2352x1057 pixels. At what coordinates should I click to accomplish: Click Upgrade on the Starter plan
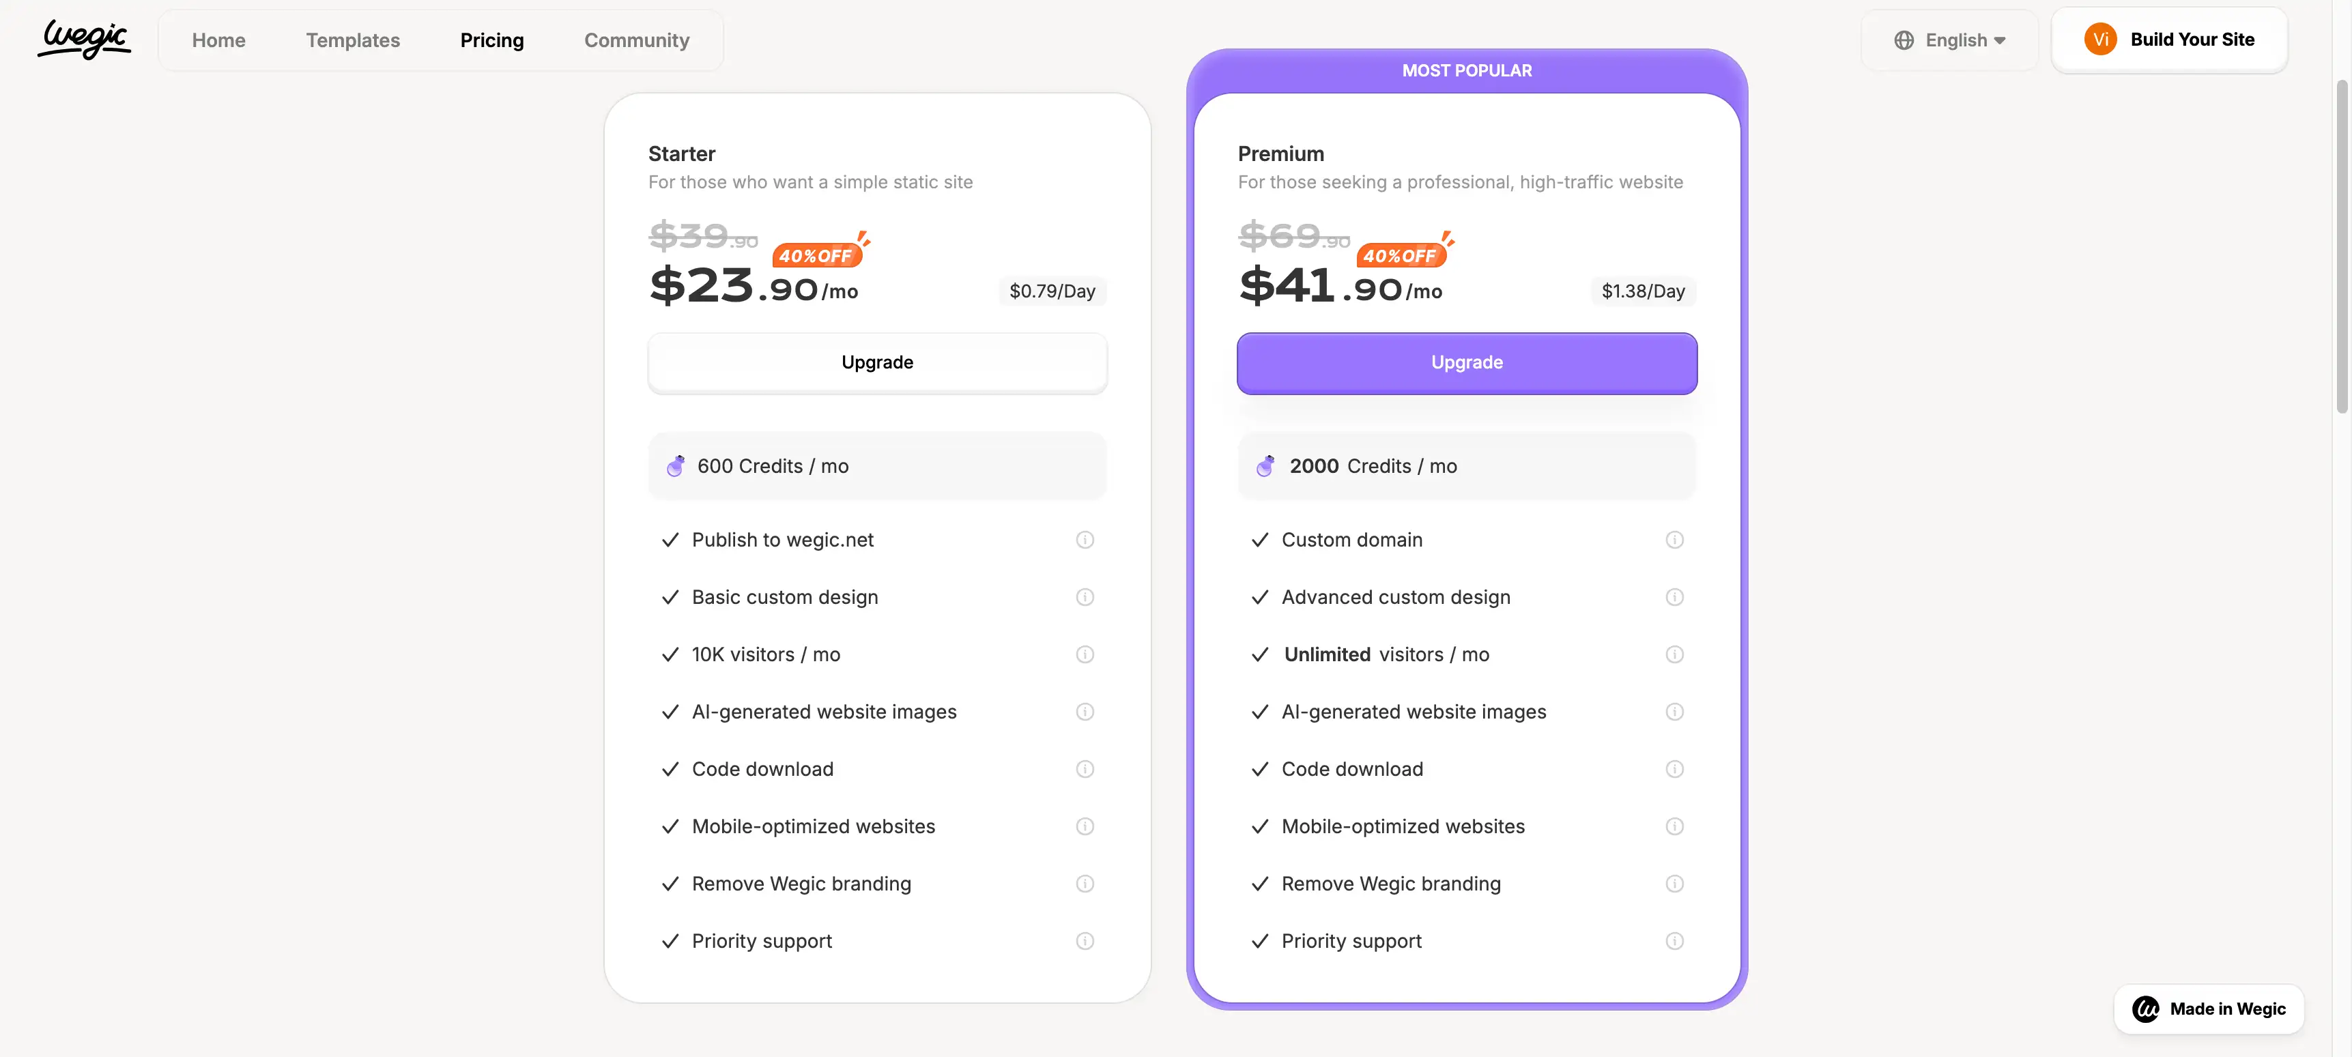(876, 362)
